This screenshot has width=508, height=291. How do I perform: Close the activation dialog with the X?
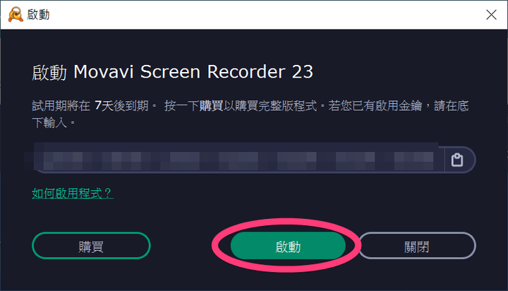(491, 15)
